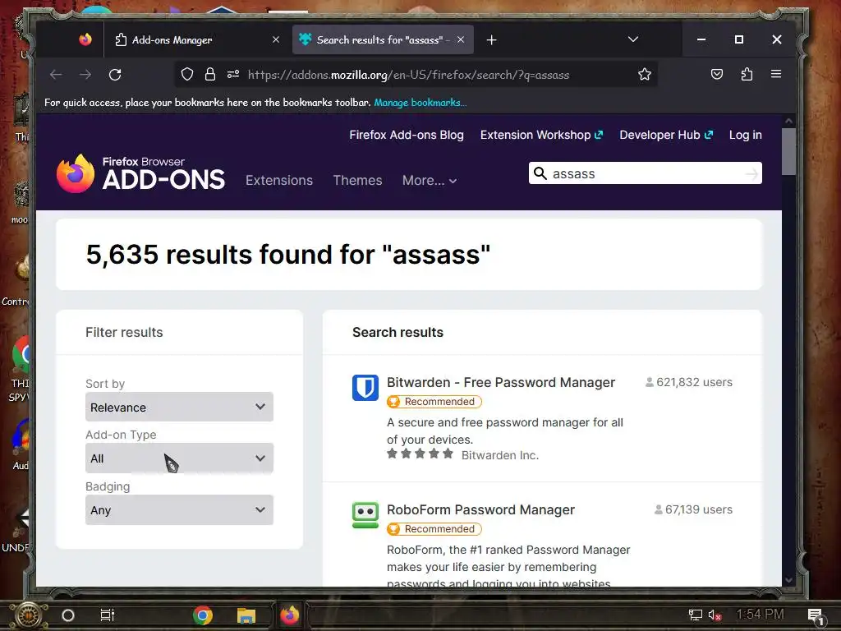Close the Search results tab
841x631 pixels.
461,39
